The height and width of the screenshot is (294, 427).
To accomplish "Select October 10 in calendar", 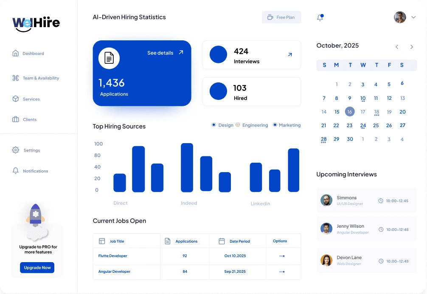I will [363, 99].
